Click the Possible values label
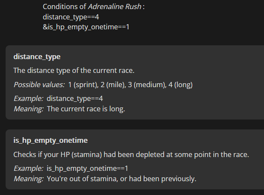Viewport: 264px width, 195px height. (x=39, y=85)
